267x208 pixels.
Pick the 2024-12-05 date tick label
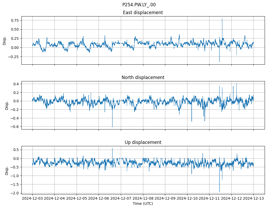[77, 199]
